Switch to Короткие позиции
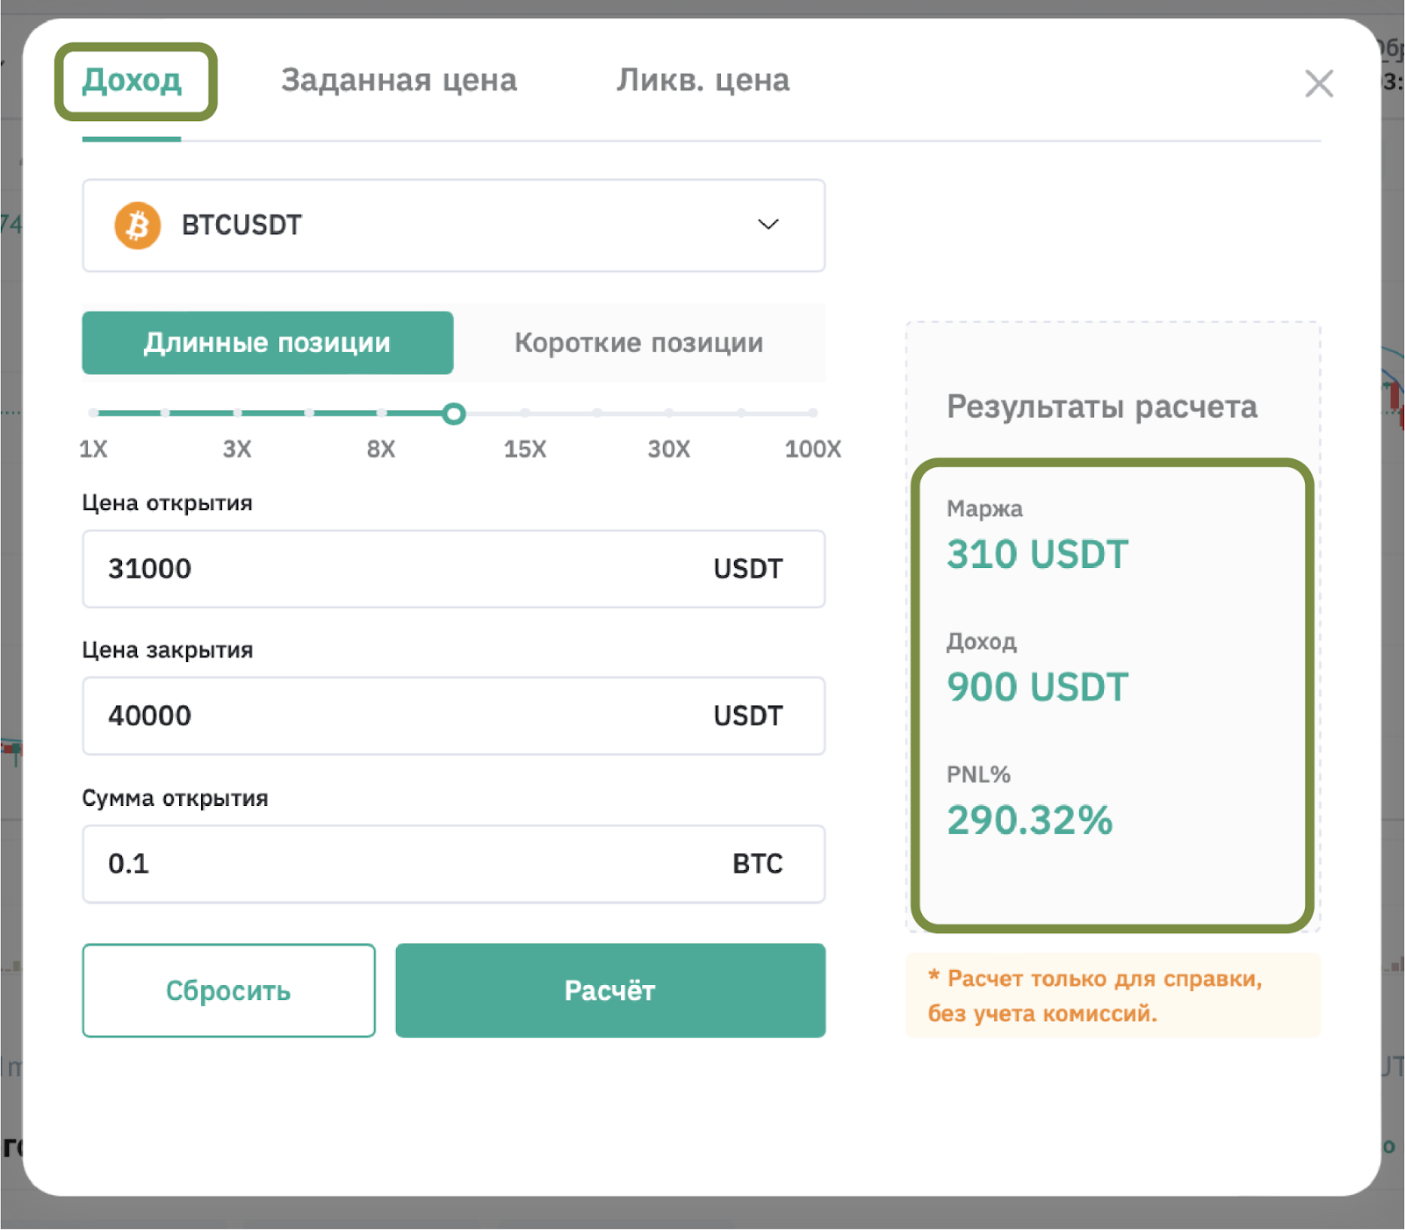Image resolution: width=1405 pixels, height=1230 pixels. (x=638, y=342)
